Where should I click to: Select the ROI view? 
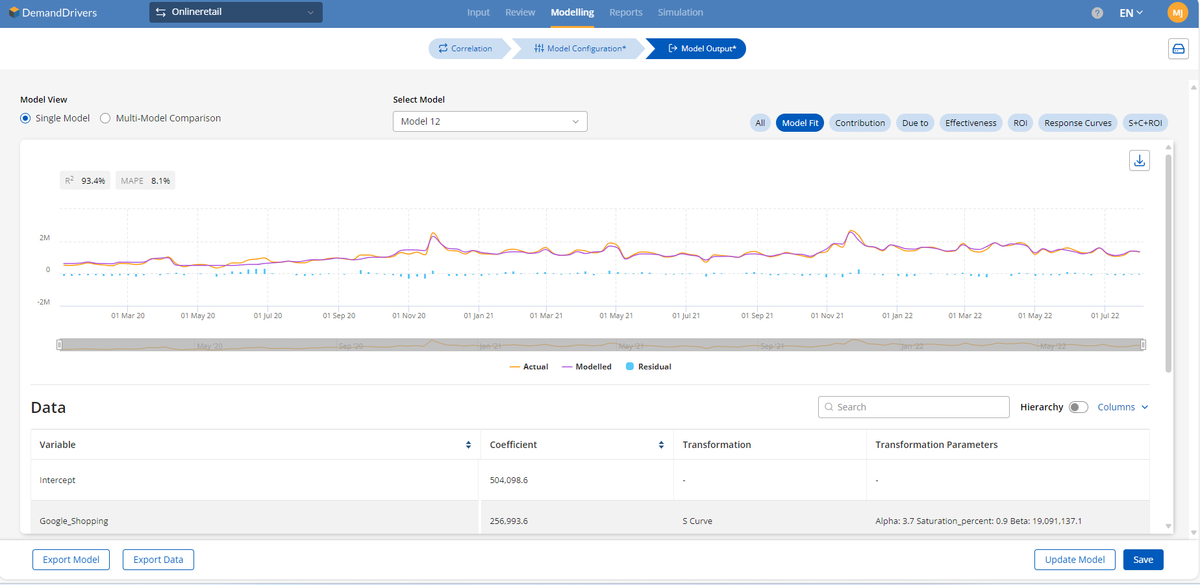point(1020,123)
